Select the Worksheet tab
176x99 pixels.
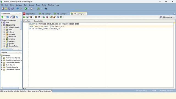click(27, 21)
